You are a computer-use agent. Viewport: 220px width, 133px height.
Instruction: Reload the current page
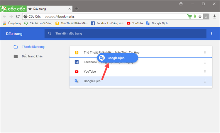tap(18, 16)
